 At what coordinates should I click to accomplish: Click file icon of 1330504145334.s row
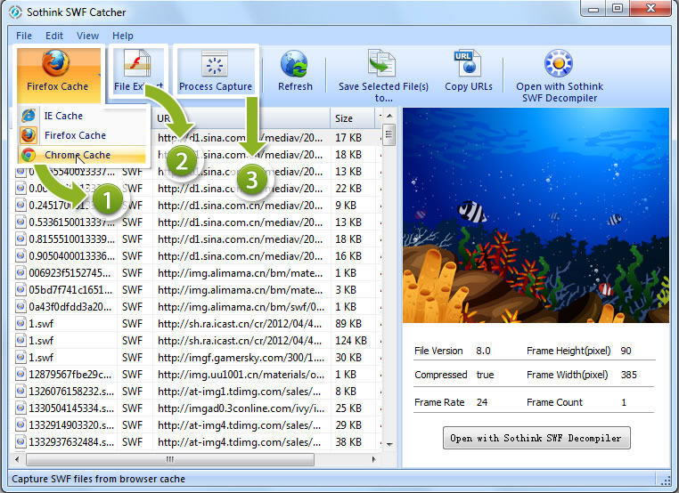click(20, 408)
